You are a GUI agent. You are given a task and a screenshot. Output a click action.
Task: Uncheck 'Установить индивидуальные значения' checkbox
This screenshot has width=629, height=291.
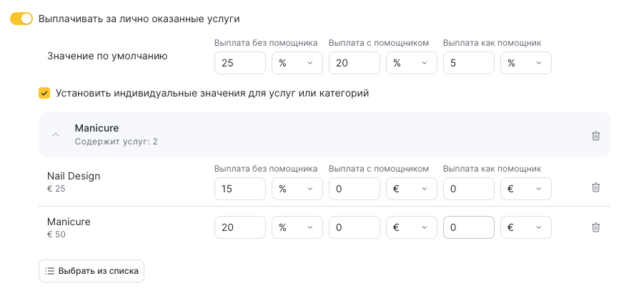(44, 93)
